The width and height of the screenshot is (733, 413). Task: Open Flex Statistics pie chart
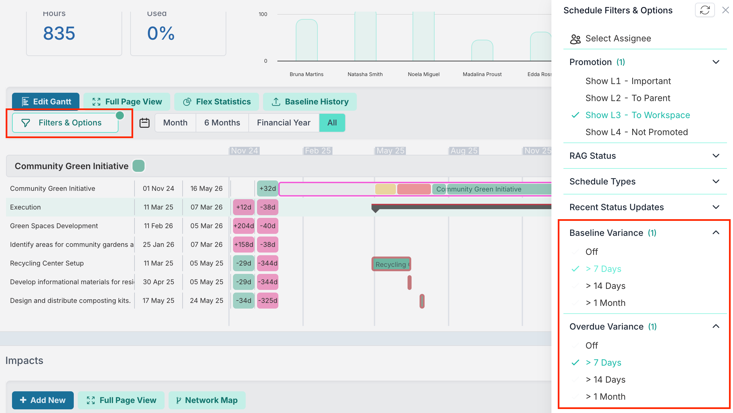point(217,101)
